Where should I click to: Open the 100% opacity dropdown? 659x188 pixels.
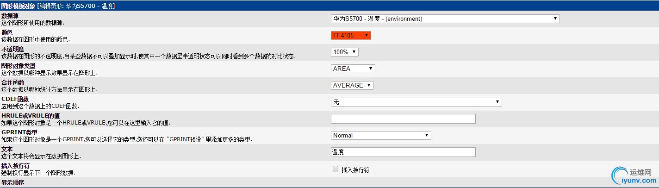345,52
